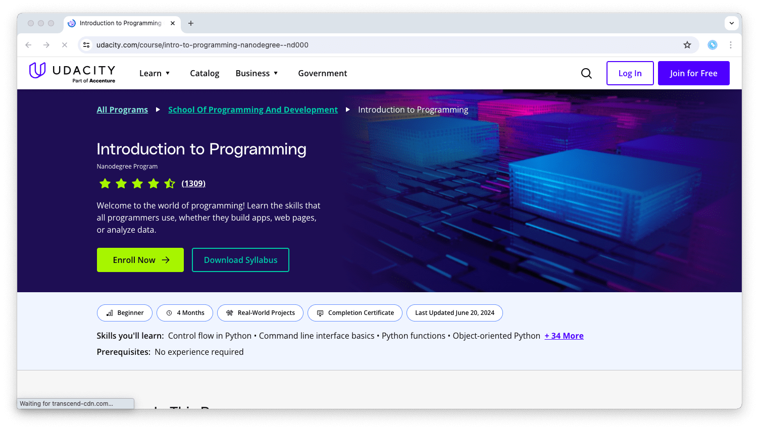The width and height of the screenshot is (759, 430).
Task: Click the Completion Certificate badge icon
Action: (x=321, y=313)
